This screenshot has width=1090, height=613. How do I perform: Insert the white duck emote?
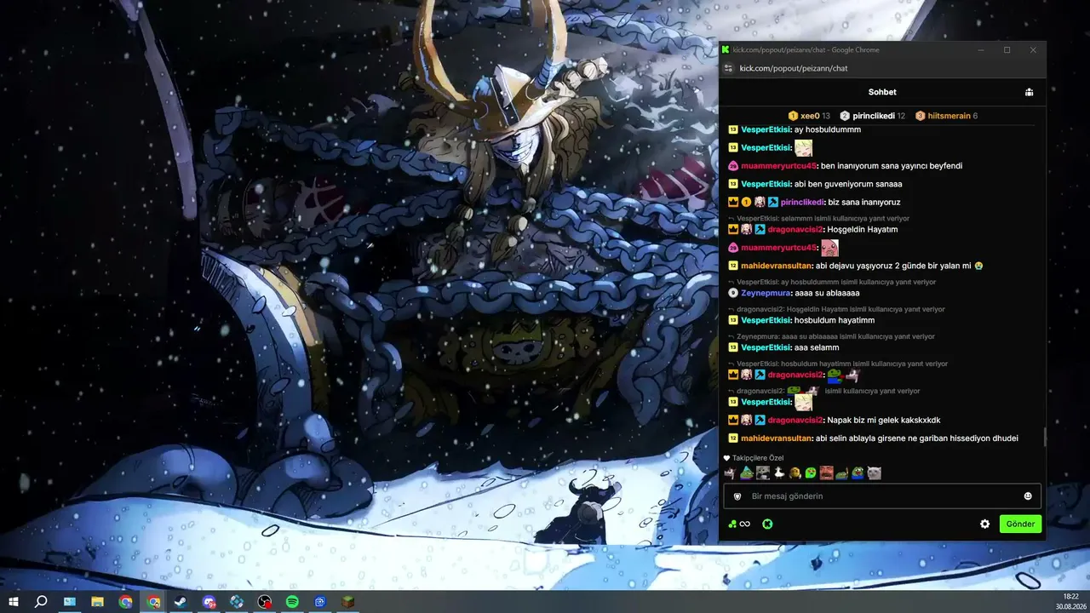778,473
